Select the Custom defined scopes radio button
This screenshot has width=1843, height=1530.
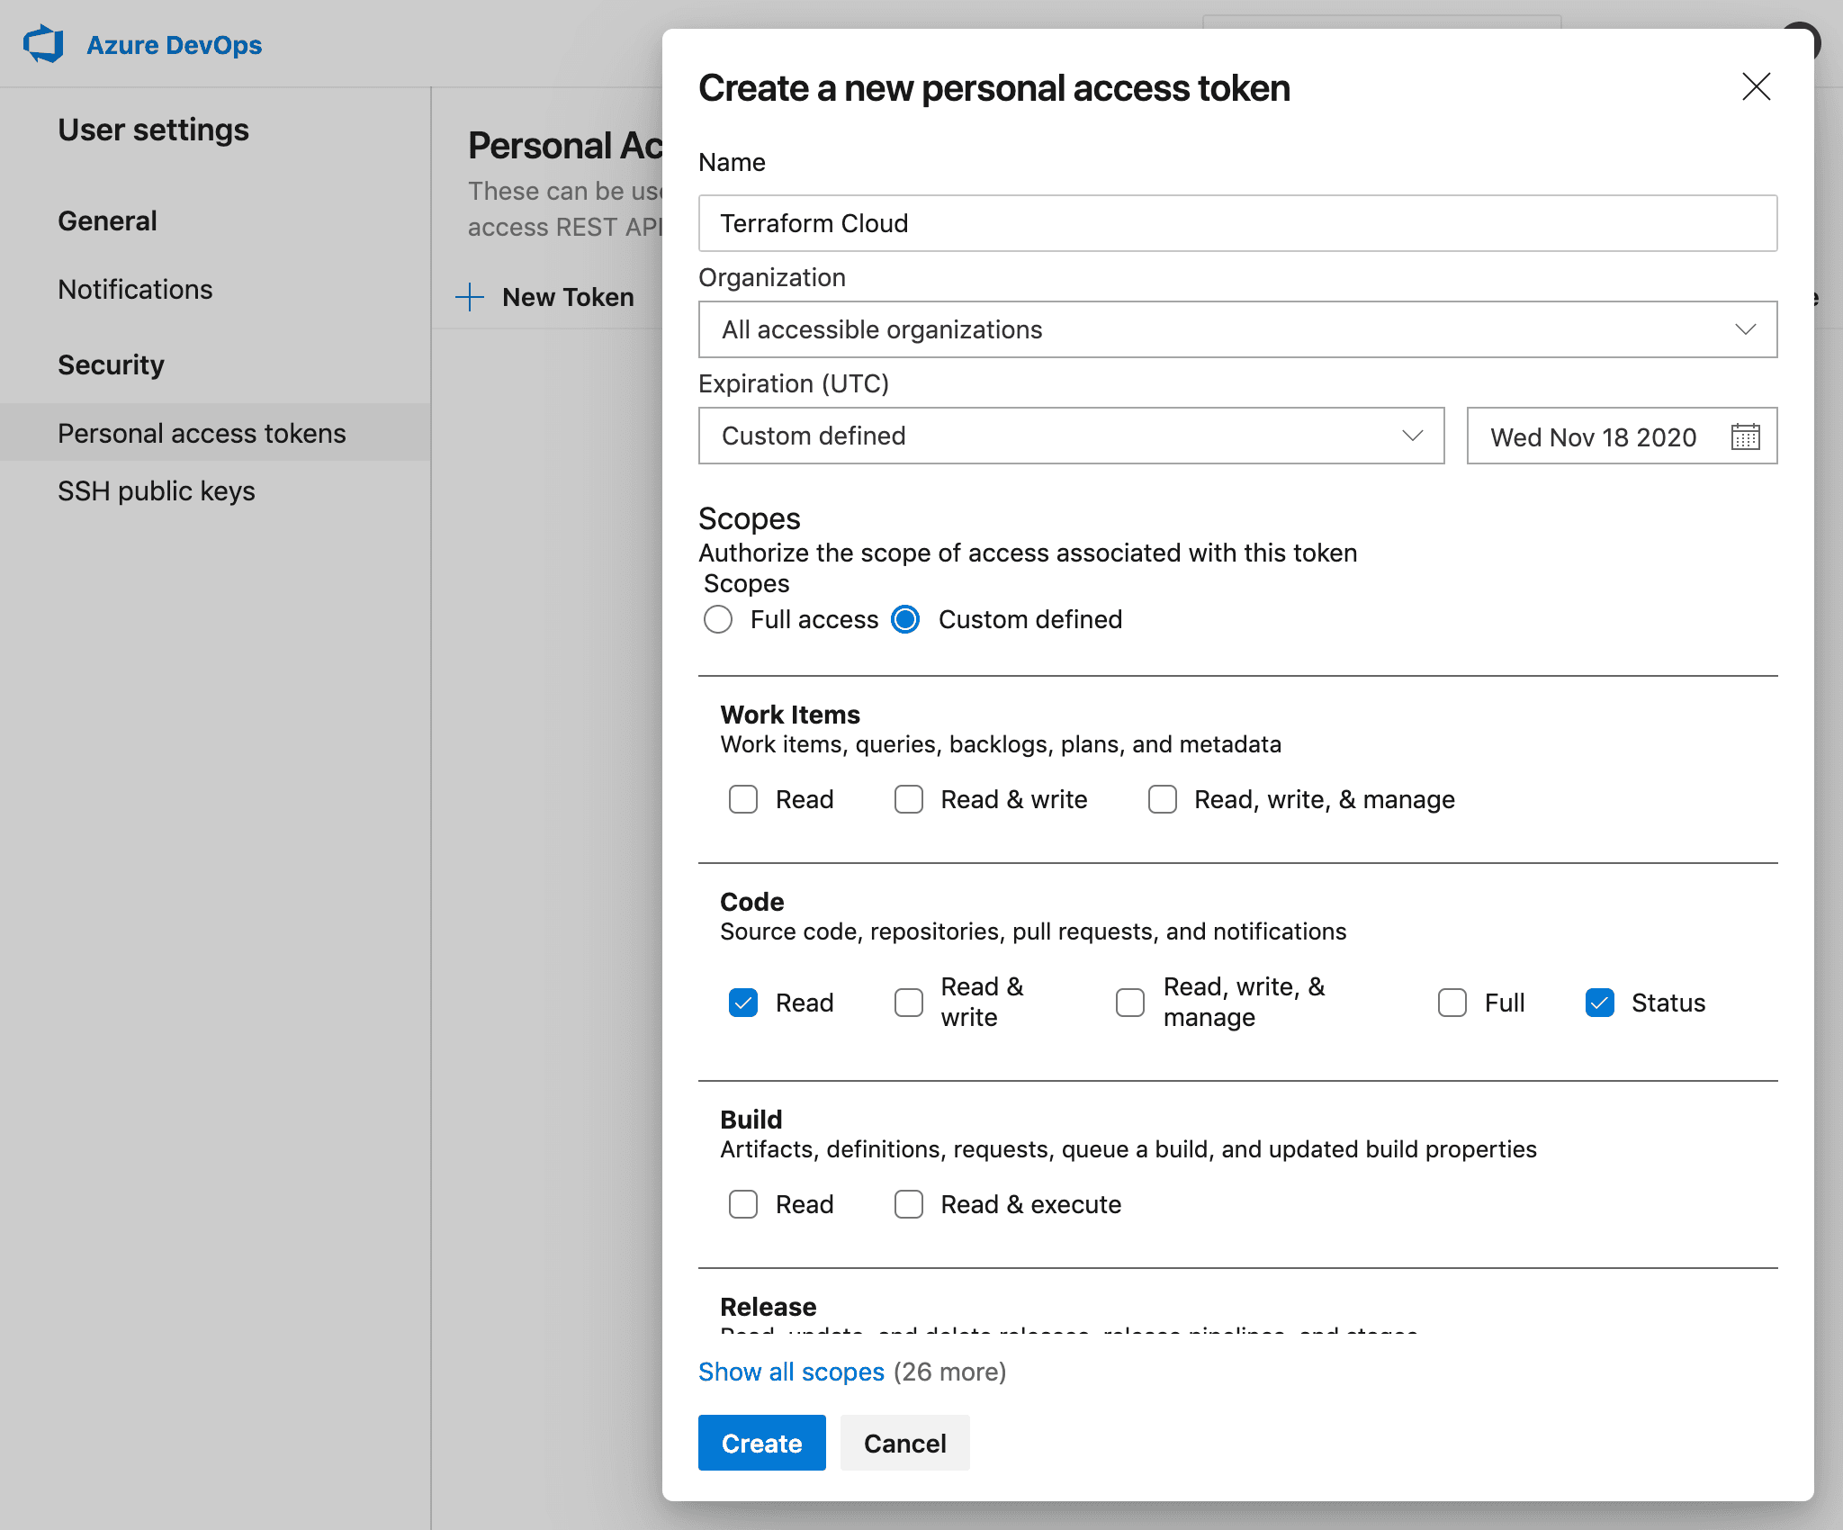pyautogui.click(x=905, y=619)
